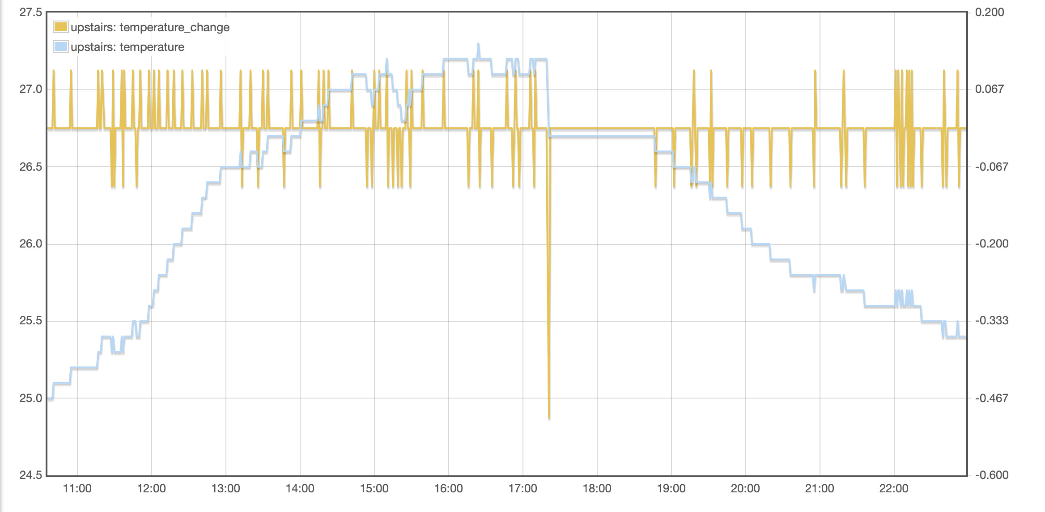Click the 25.0 left axis value
The width and height of the screenshot is (1045, 512).
click(x=31, y=398)
